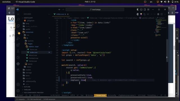Open the Testing flask view
This screenshot has height=101, width=180.
(18, 51)
